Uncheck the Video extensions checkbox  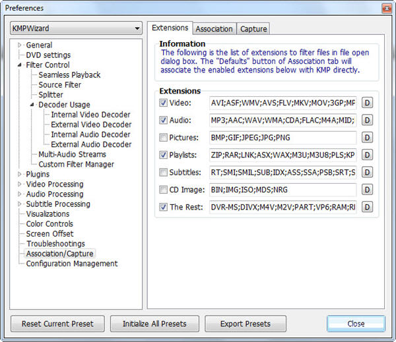pos(164,103)
